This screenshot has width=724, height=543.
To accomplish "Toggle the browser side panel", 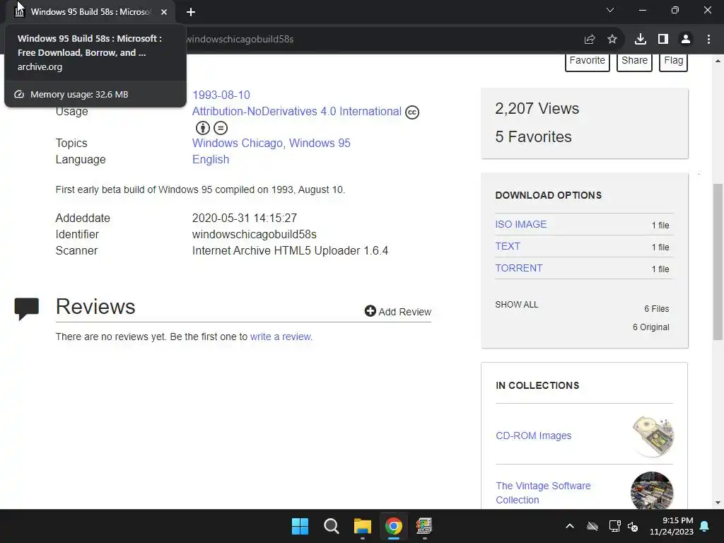I will coord(663,40).
